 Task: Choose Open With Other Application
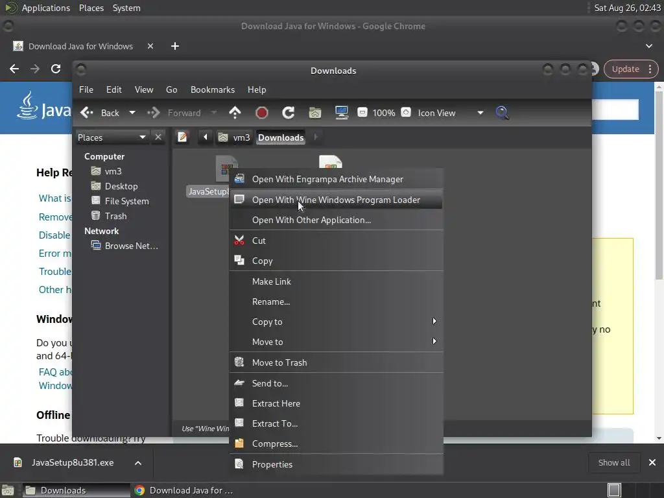point(337,220)
